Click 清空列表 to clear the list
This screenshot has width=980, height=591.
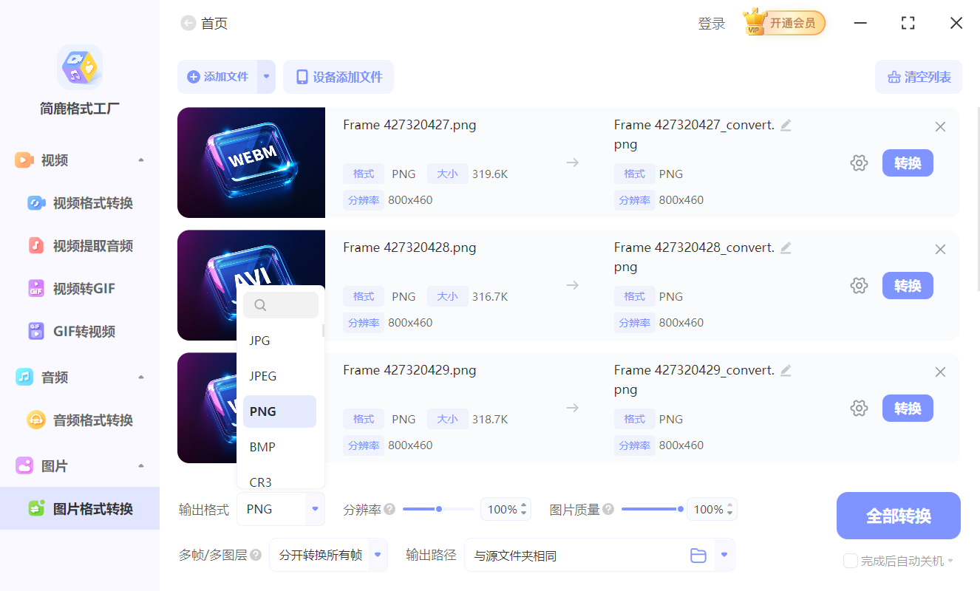[919, 77]
